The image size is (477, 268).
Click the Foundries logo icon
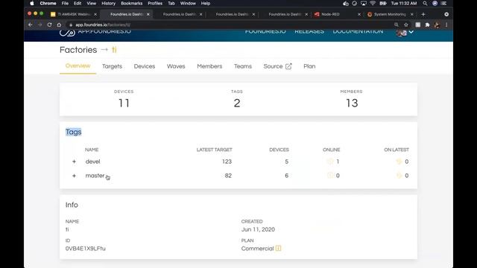coord(67,32)
